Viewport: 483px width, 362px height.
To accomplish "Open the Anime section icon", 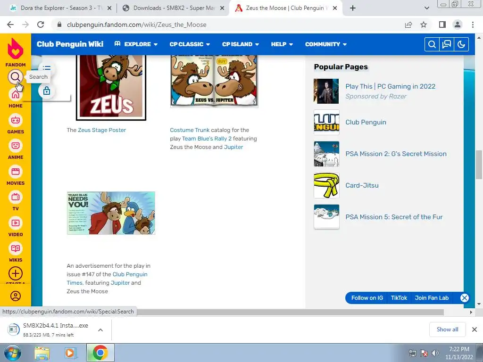I will (x=16, y=146).
